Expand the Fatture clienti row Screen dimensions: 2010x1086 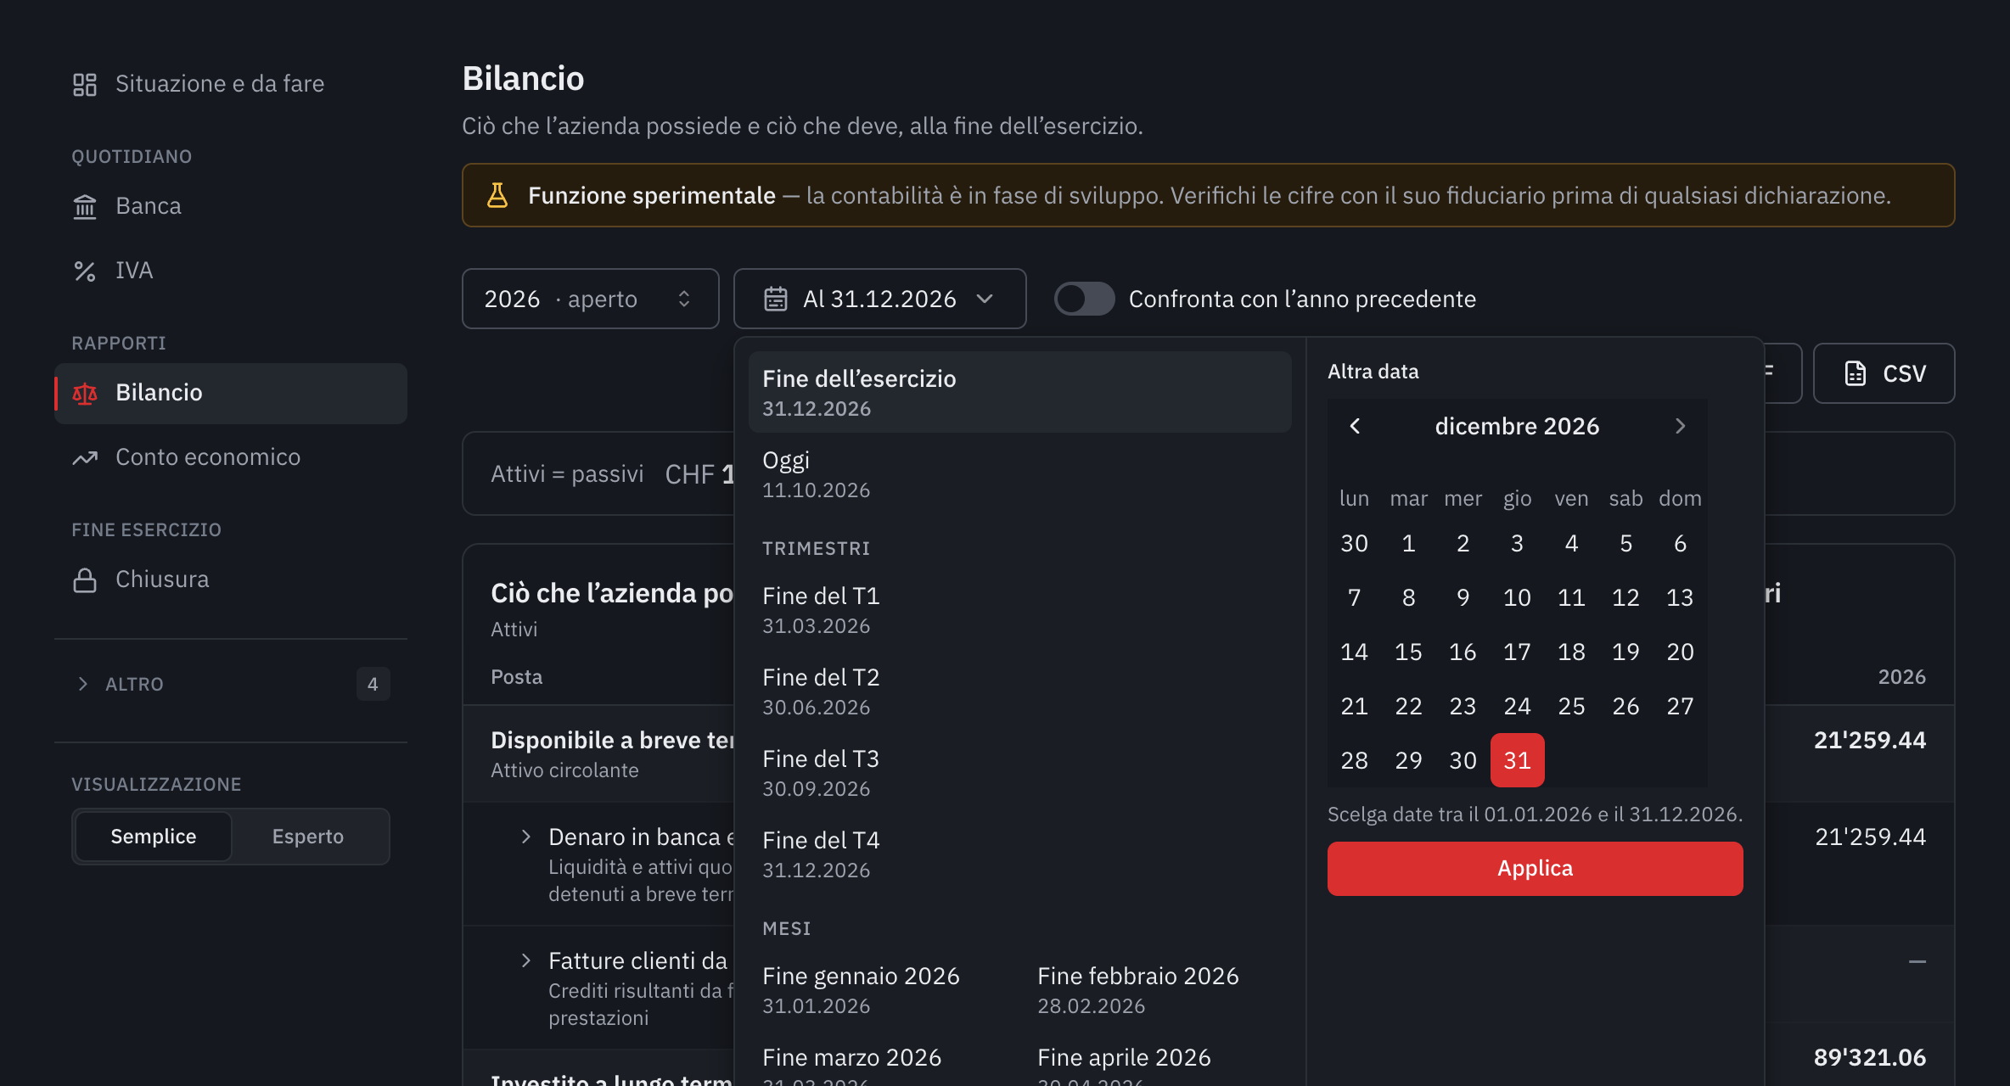526,960
